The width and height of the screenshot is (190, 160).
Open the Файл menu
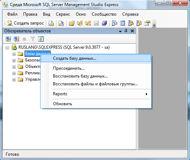12,14
